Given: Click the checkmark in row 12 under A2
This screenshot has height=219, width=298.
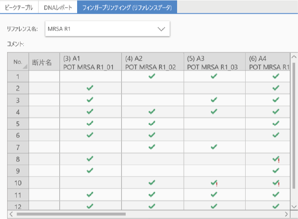Looking at the screenshot, I should 152,206.
